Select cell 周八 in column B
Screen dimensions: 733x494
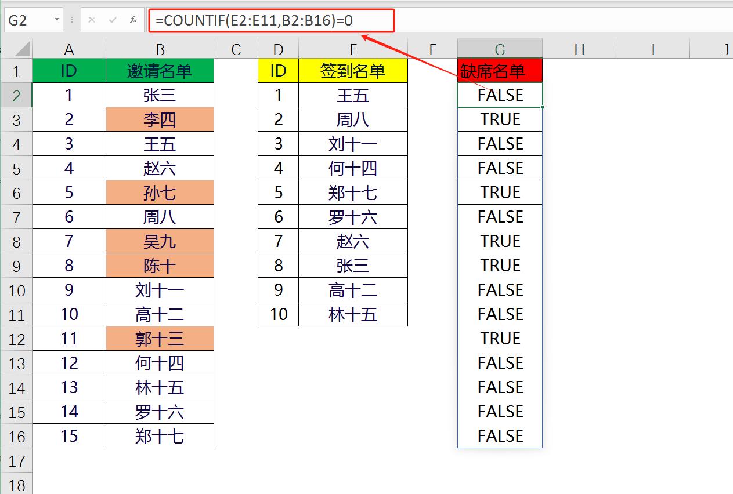(160, 217)
